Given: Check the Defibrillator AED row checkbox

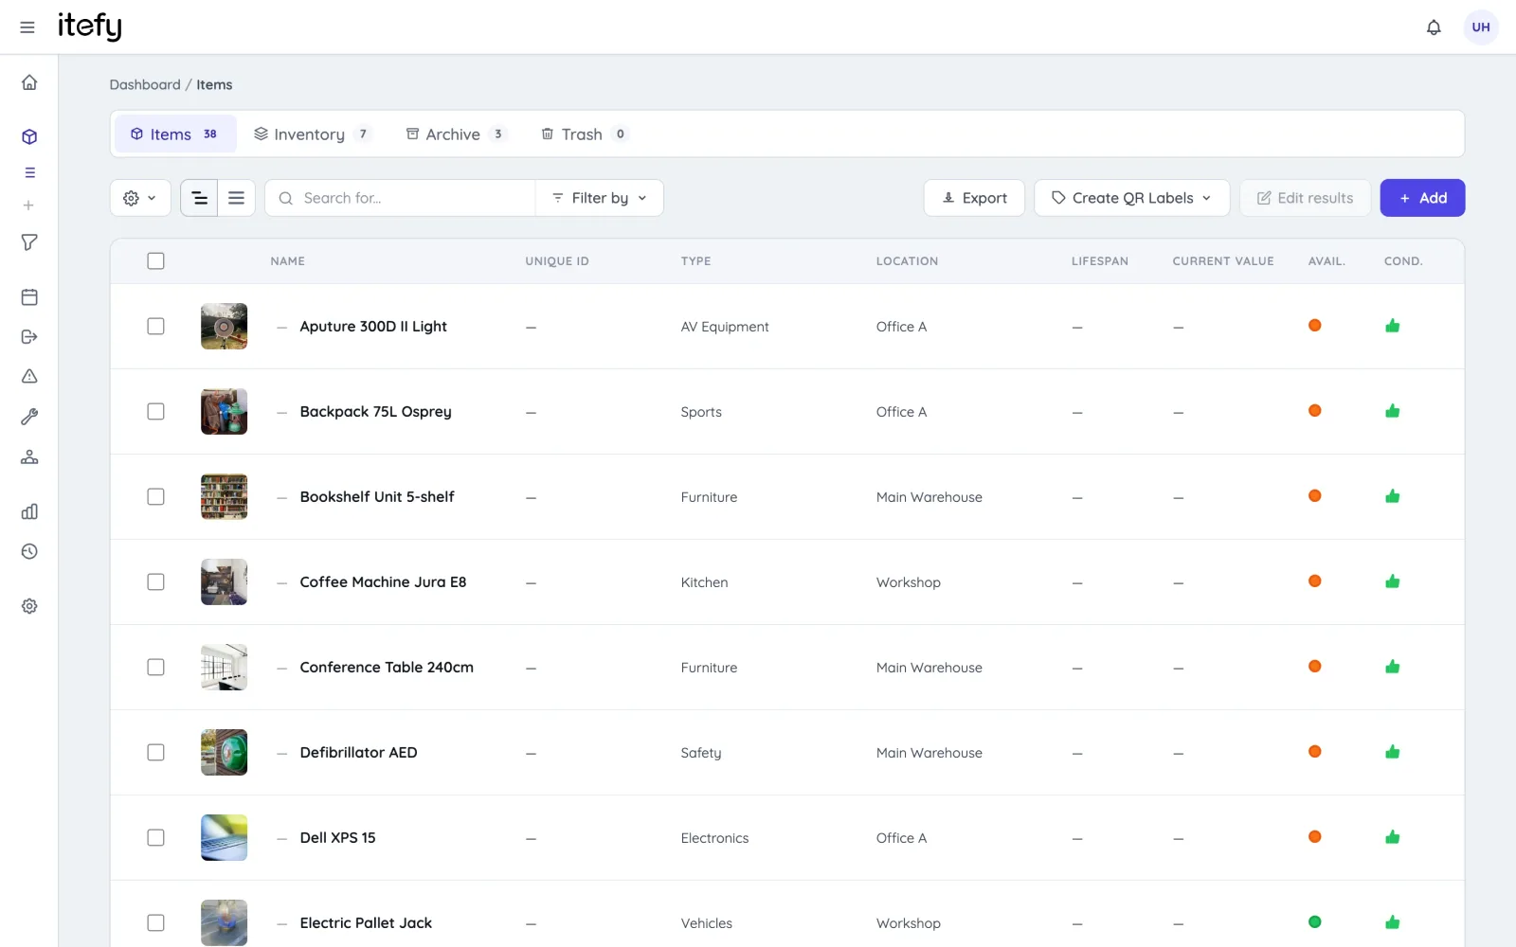Looking at the screenshot, I should click(156, 752).
